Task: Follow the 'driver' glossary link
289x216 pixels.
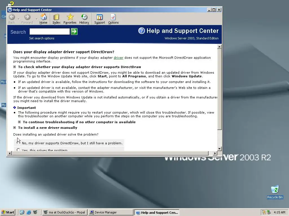Action: [119, 58]
